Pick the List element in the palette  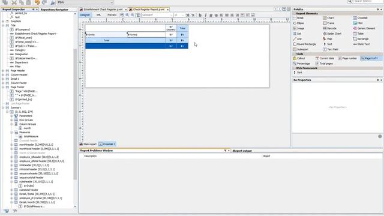(297, 34)
